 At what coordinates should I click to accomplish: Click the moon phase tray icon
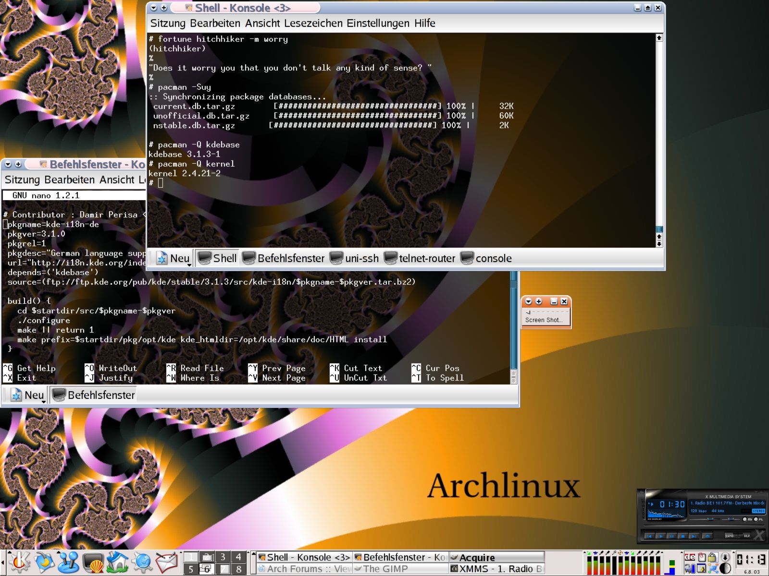click(x=725, y=569)
